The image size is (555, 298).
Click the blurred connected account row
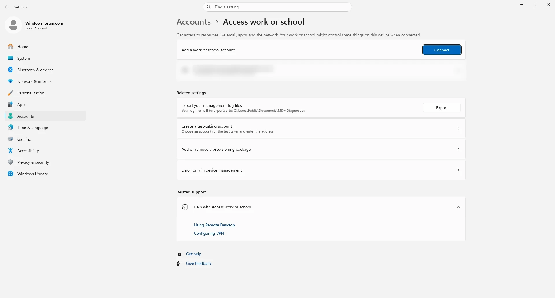pos(321,70)
